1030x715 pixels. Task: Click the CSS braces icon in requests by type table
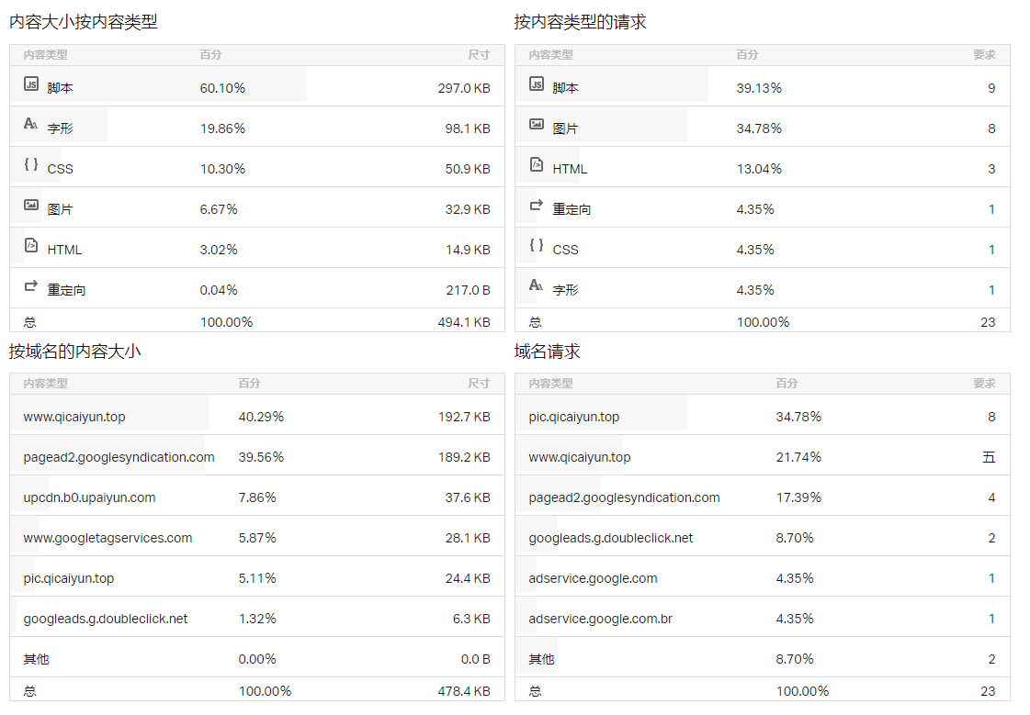pyautogui.click(x=537, y=245)
